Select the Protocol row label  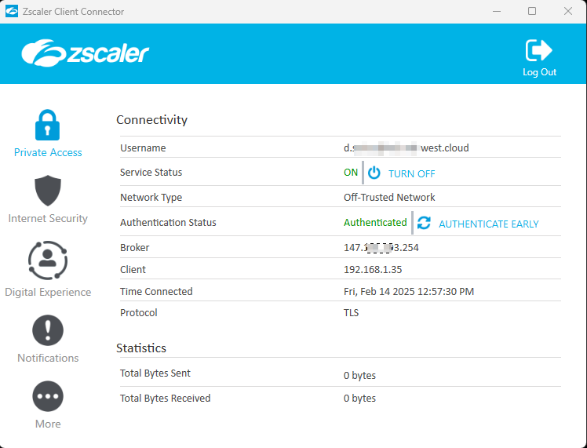tap(139, 312)
